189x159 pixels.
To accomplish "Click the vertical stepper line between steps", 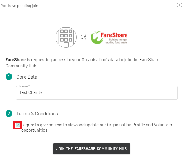I will pyautogui.click(x=9, y=95).
